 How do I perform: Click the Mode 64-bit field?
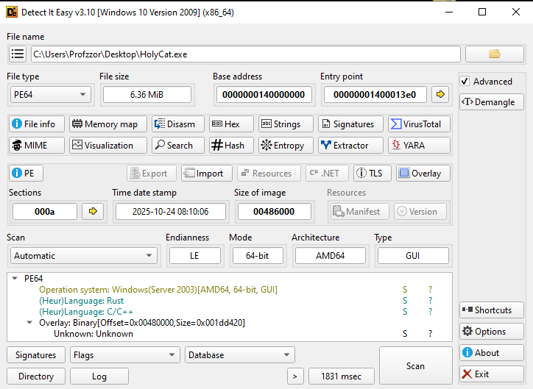[258, 256]
